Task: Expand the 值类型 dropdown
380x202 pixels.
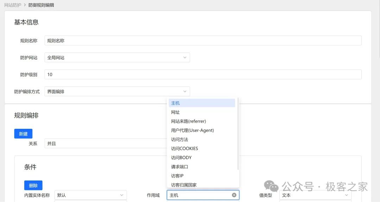Action: point(315,195)
